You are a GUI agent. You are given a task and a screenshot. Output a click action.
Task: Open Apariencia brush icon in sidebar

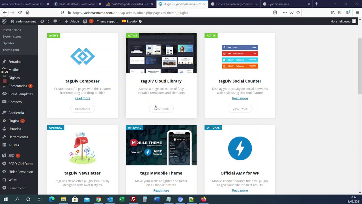[4, 112]
